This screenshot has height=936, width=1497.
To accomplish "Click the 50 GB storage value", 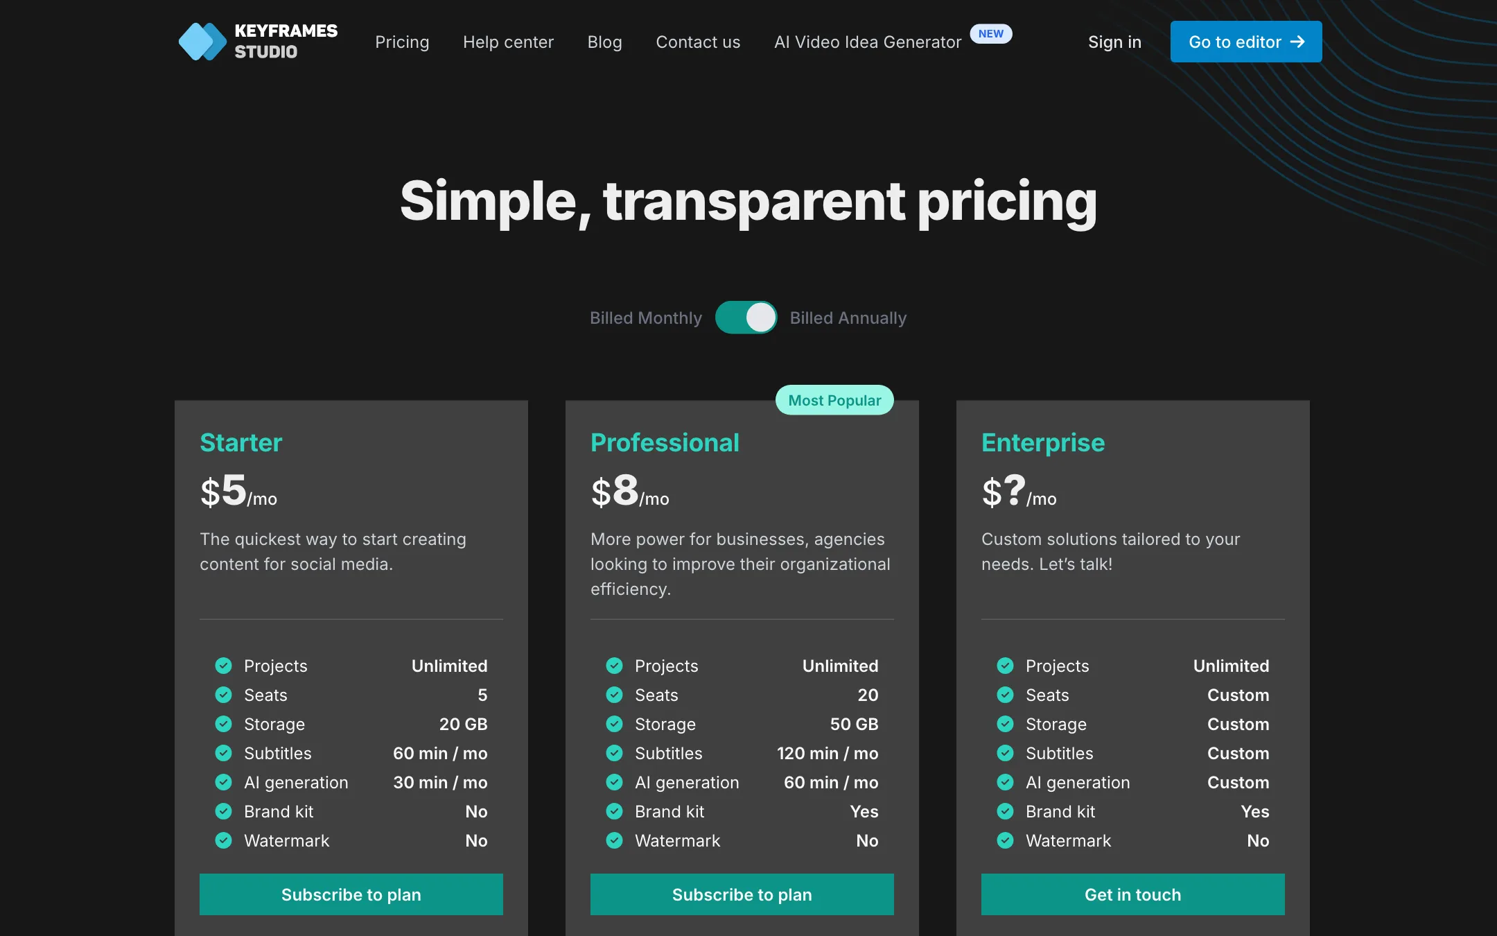I will tap(854, 724).
